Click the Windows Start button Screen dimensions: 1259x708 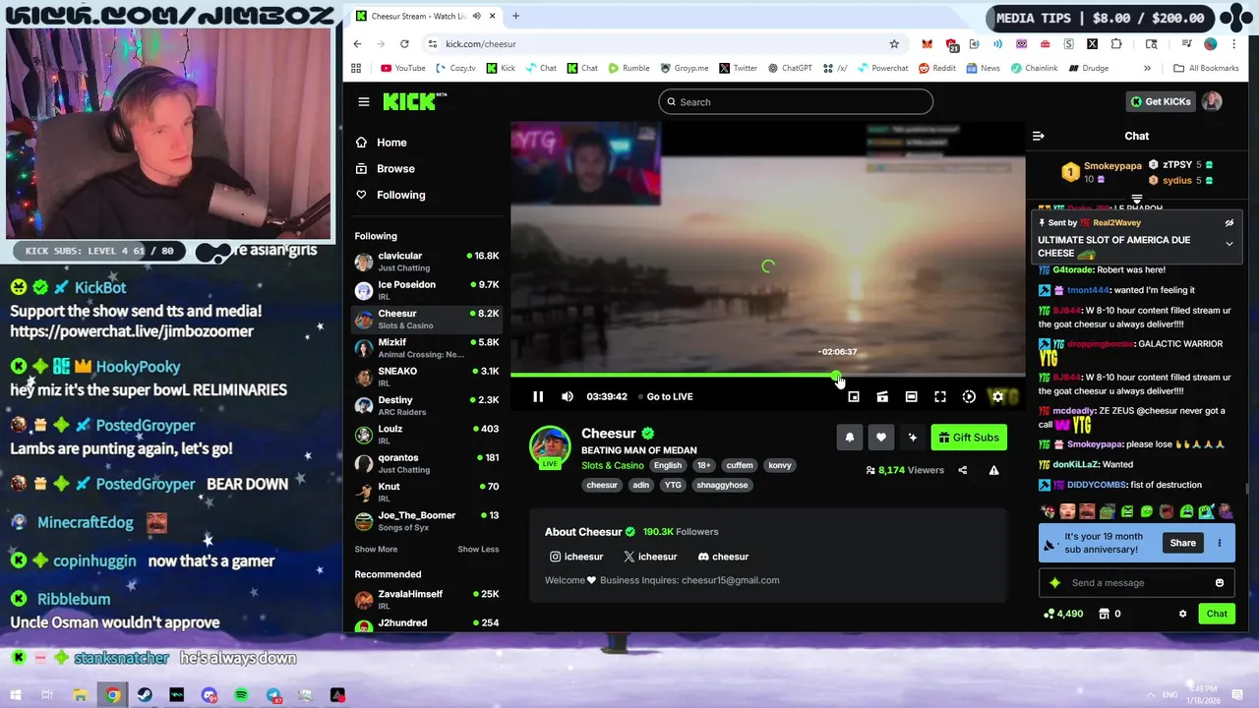click(16, 695)
